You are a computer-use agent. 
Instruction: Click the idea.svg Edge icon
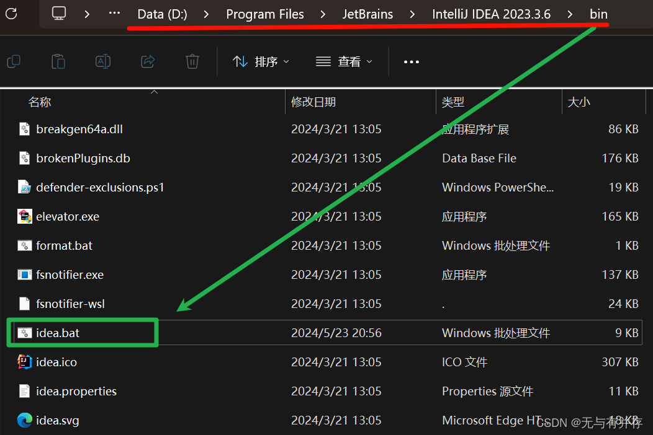click(x=25, y=420)
